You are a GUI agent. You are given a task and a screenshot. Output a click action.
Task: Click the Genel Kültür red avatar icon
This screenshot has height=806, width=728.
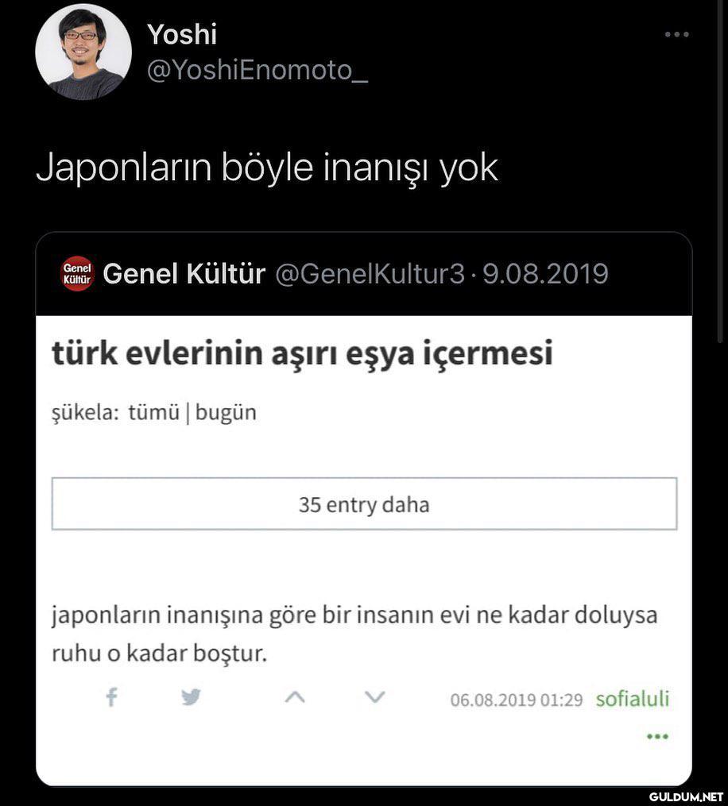pyautogui.click(x=77, y=274)
